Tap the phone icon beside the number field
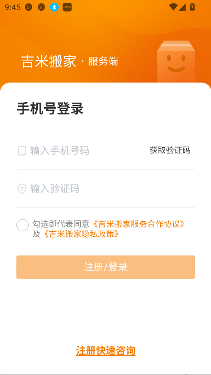Image resolution: width=211 pixels, height=375 pixels. 22,151
